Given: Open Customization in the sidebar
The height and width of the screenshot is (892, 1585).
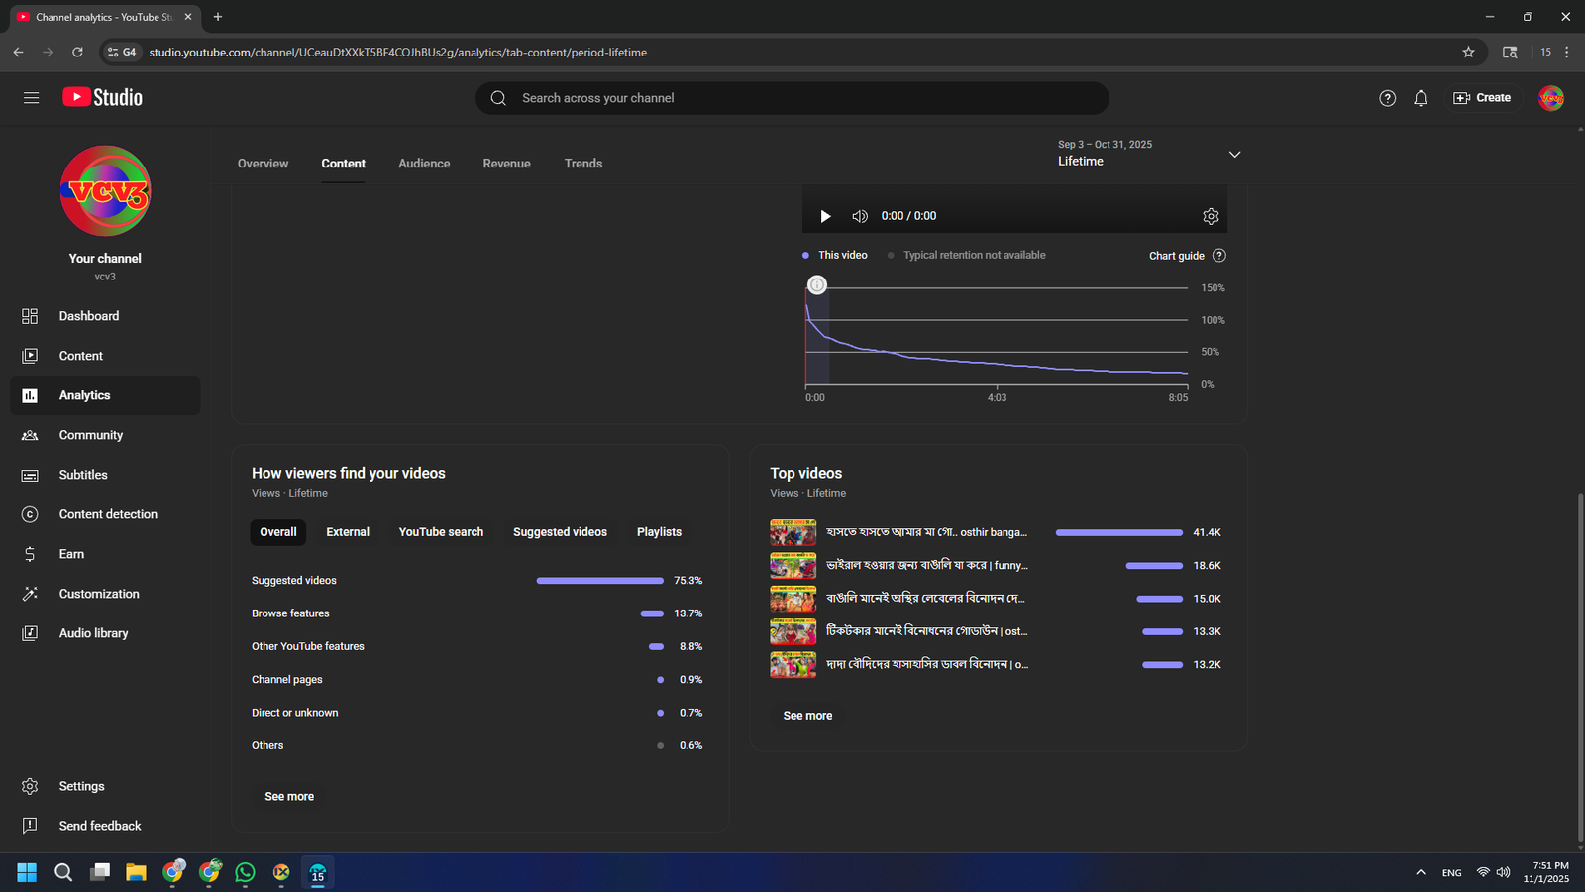Looking at the screenshot, I should tap(99, 594).
